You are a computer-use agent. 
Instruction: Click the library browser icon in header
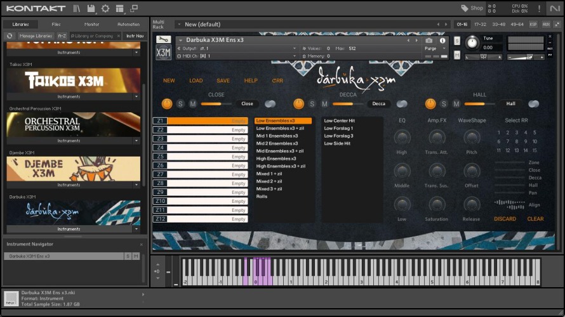(x=77, y=8)
